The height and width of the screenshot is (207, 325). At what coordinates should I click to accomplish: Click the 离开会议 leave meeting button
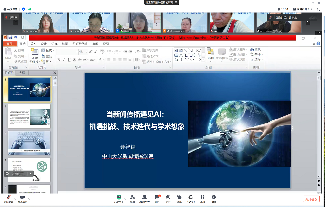[x=311, y=199]
